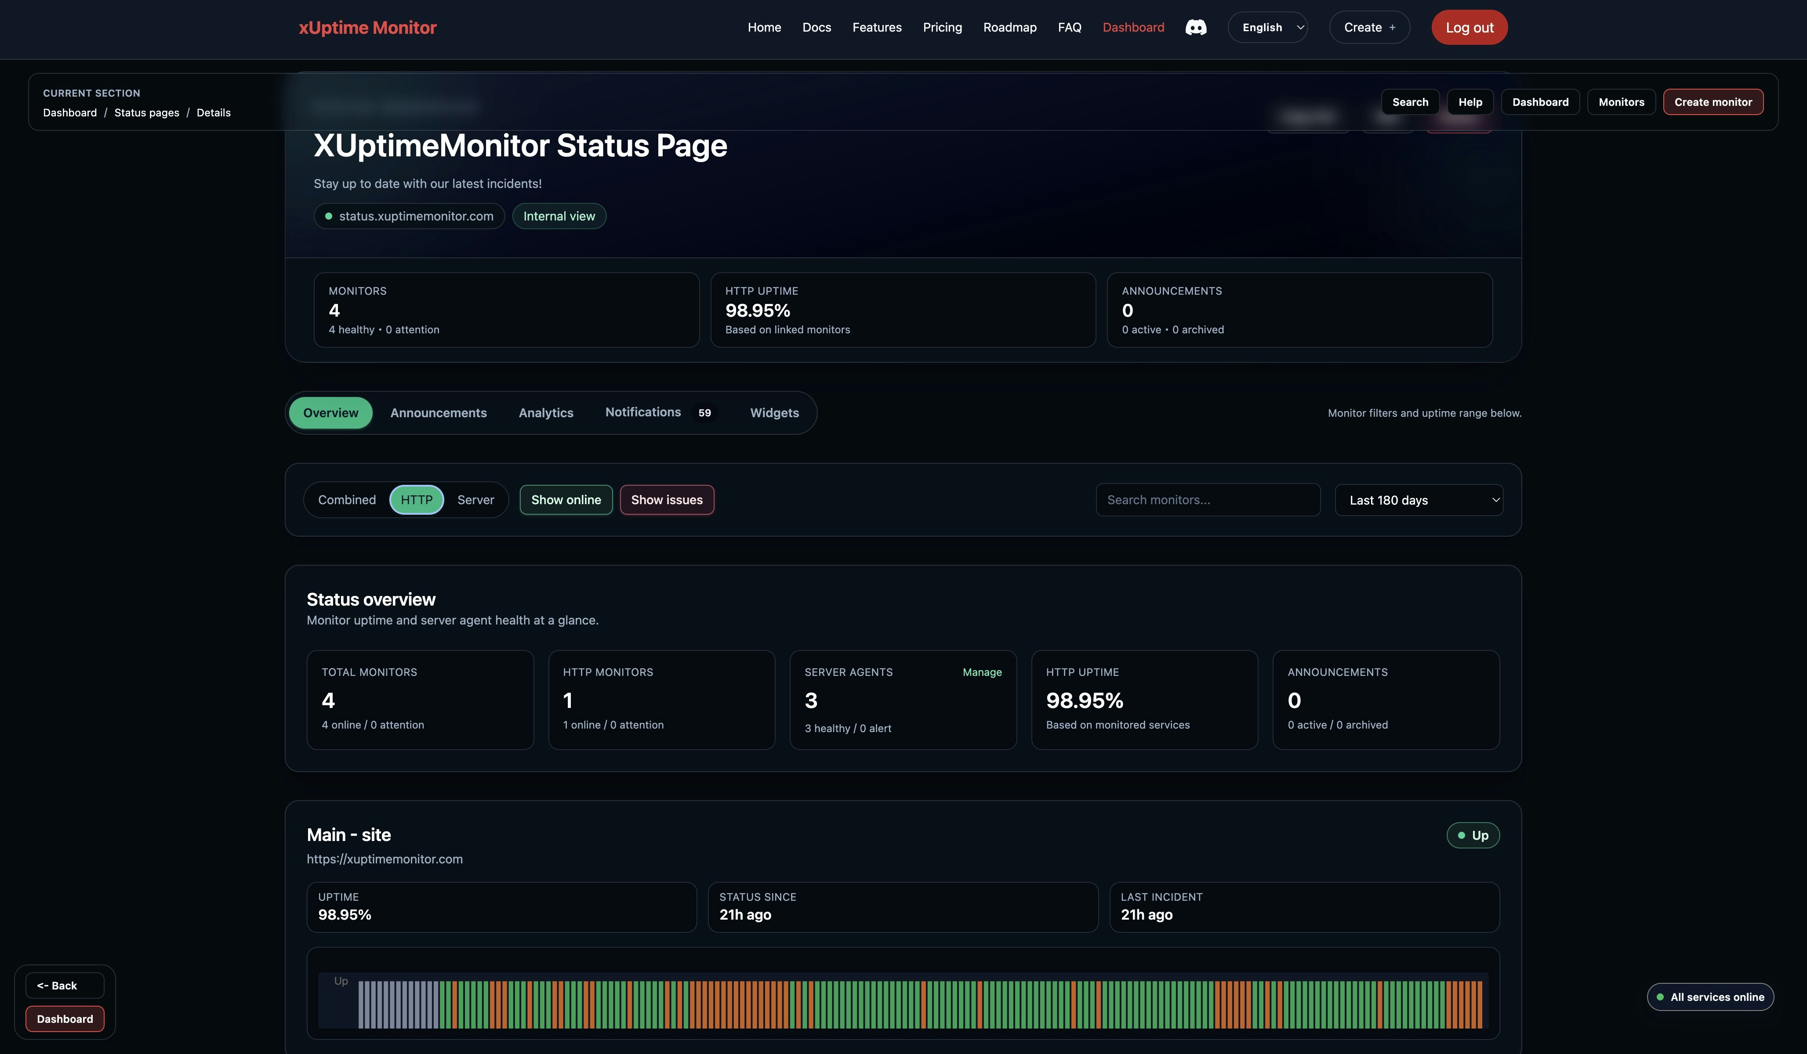
Task: Open the Home nav link
Action: (764, 27)
